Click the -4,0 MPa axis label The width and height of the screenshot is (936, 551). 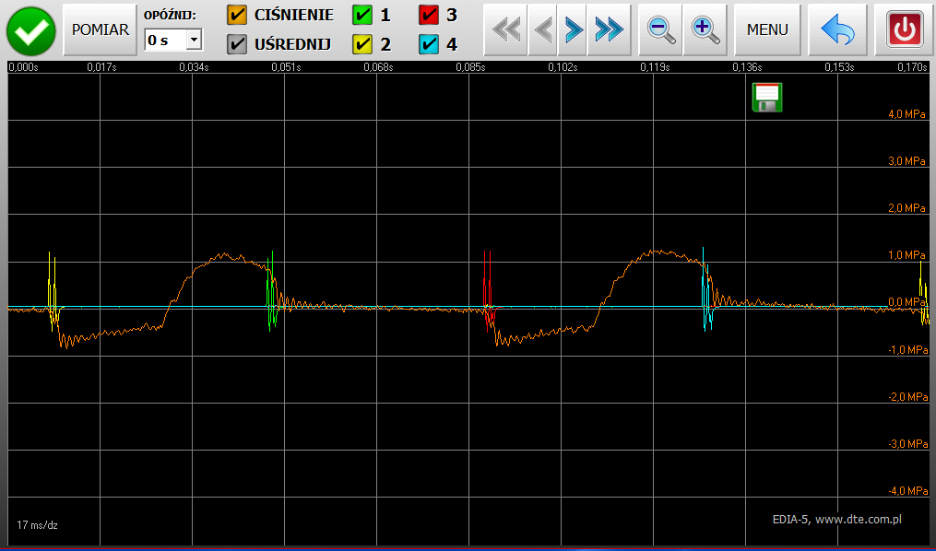pyautogui.click(x=908, y=491)
